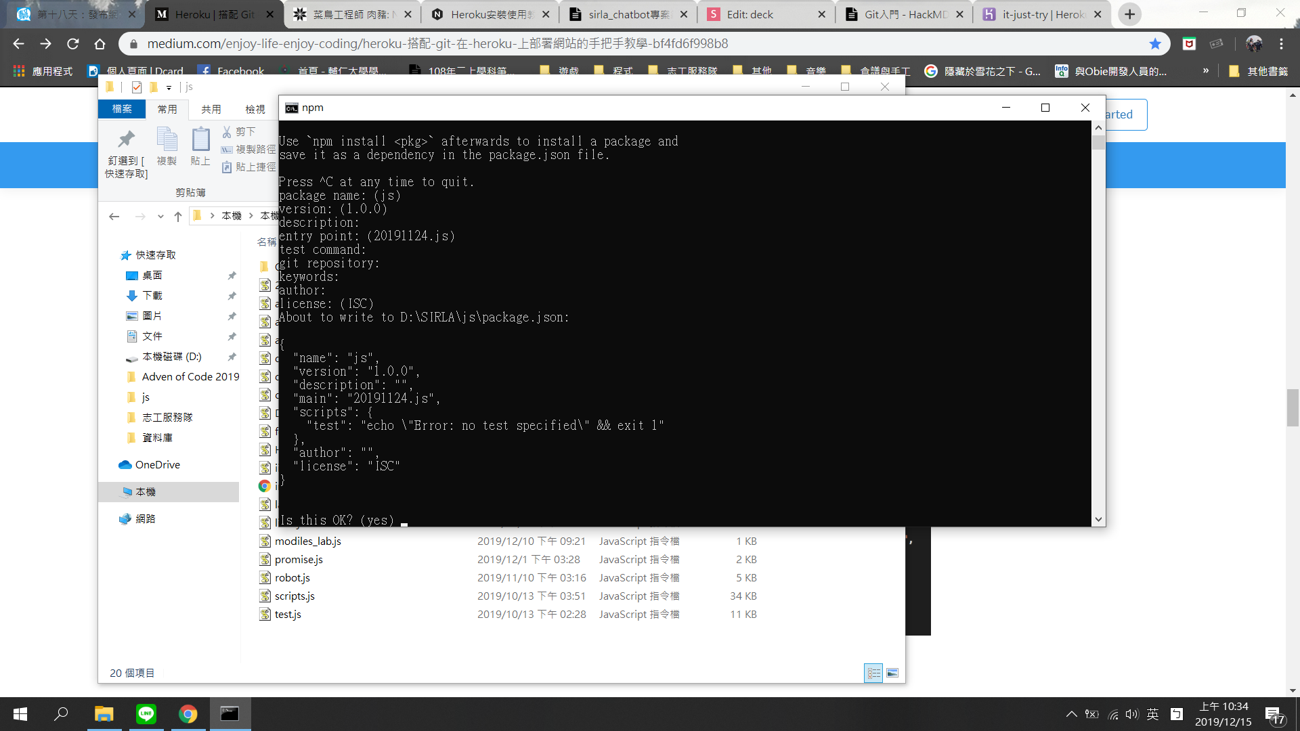Select OneDrive in navigation pane
Image resolution: width=1300 pixels, height=731 pixels.
coord(157,465)
